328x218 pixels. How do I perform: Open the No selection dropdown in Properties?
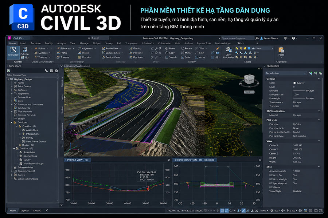click(286, 73)
